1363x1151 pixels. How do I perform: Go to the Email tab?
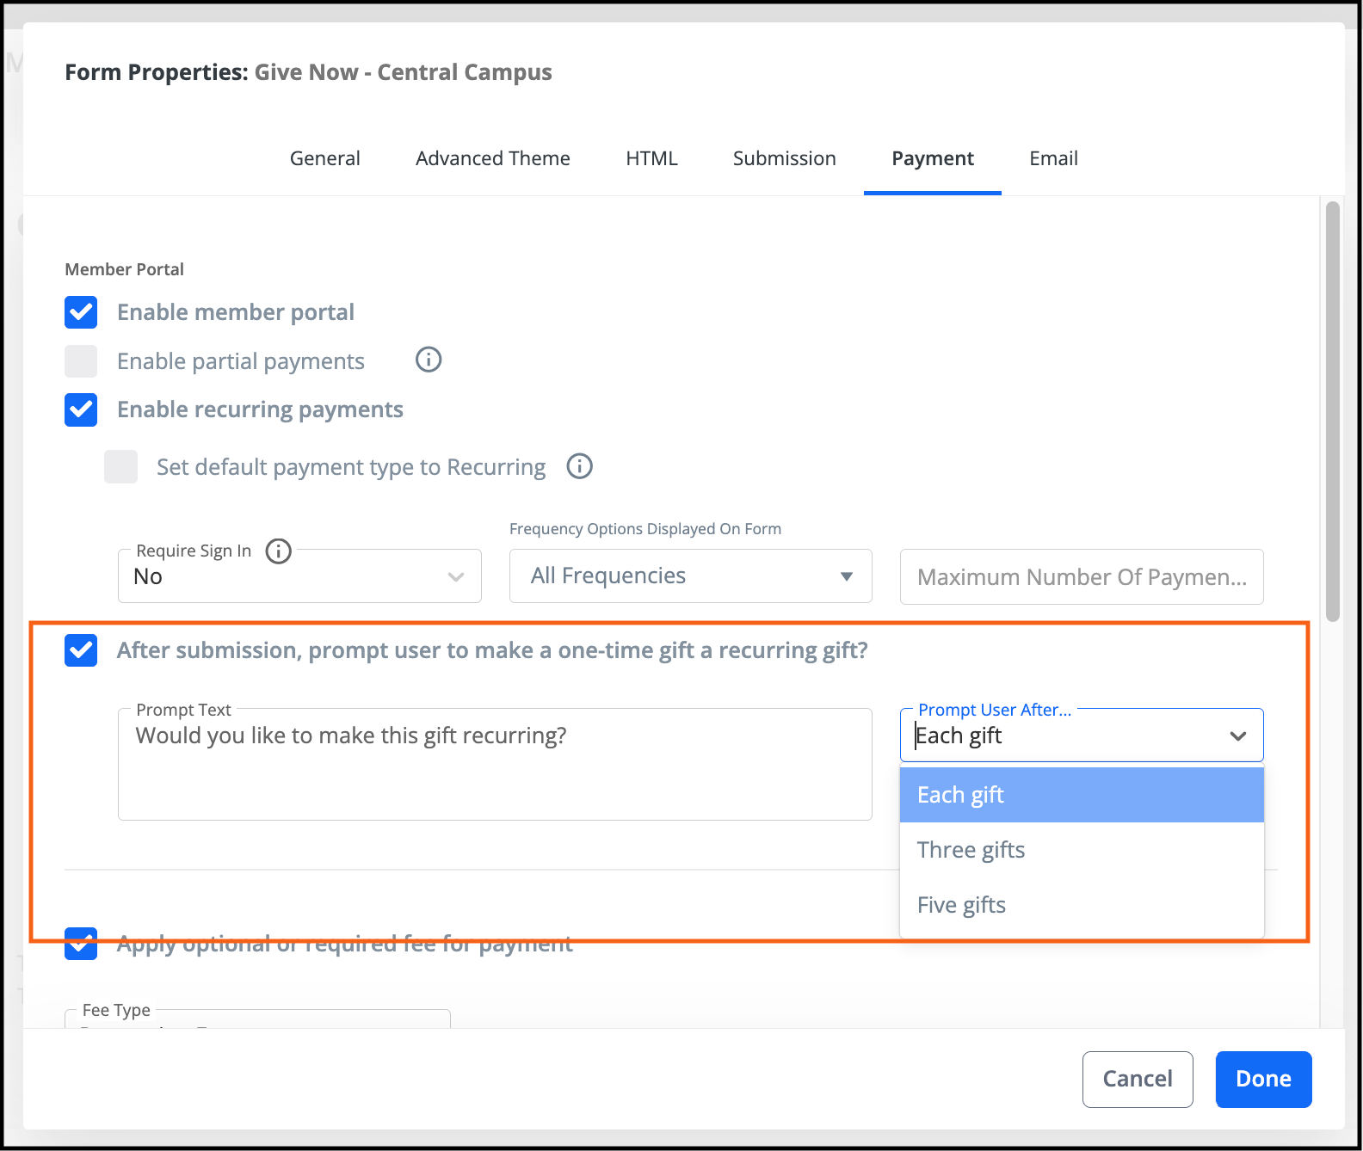point(1053,158)
